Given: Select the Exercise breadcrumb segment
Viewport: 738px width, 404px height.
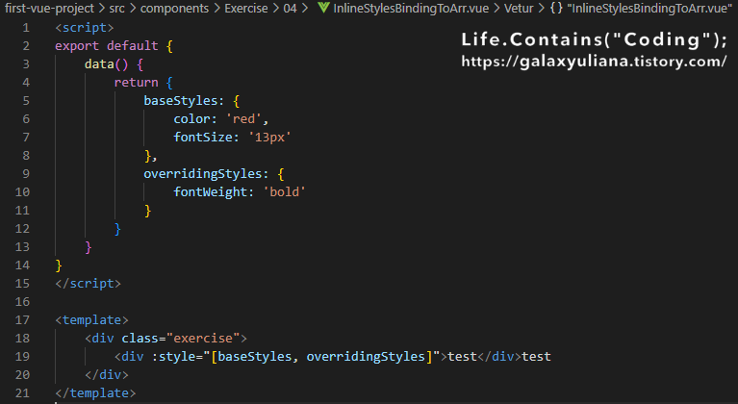Looking at the screenshot, I should pyautogui.click(x=246, y=9).
